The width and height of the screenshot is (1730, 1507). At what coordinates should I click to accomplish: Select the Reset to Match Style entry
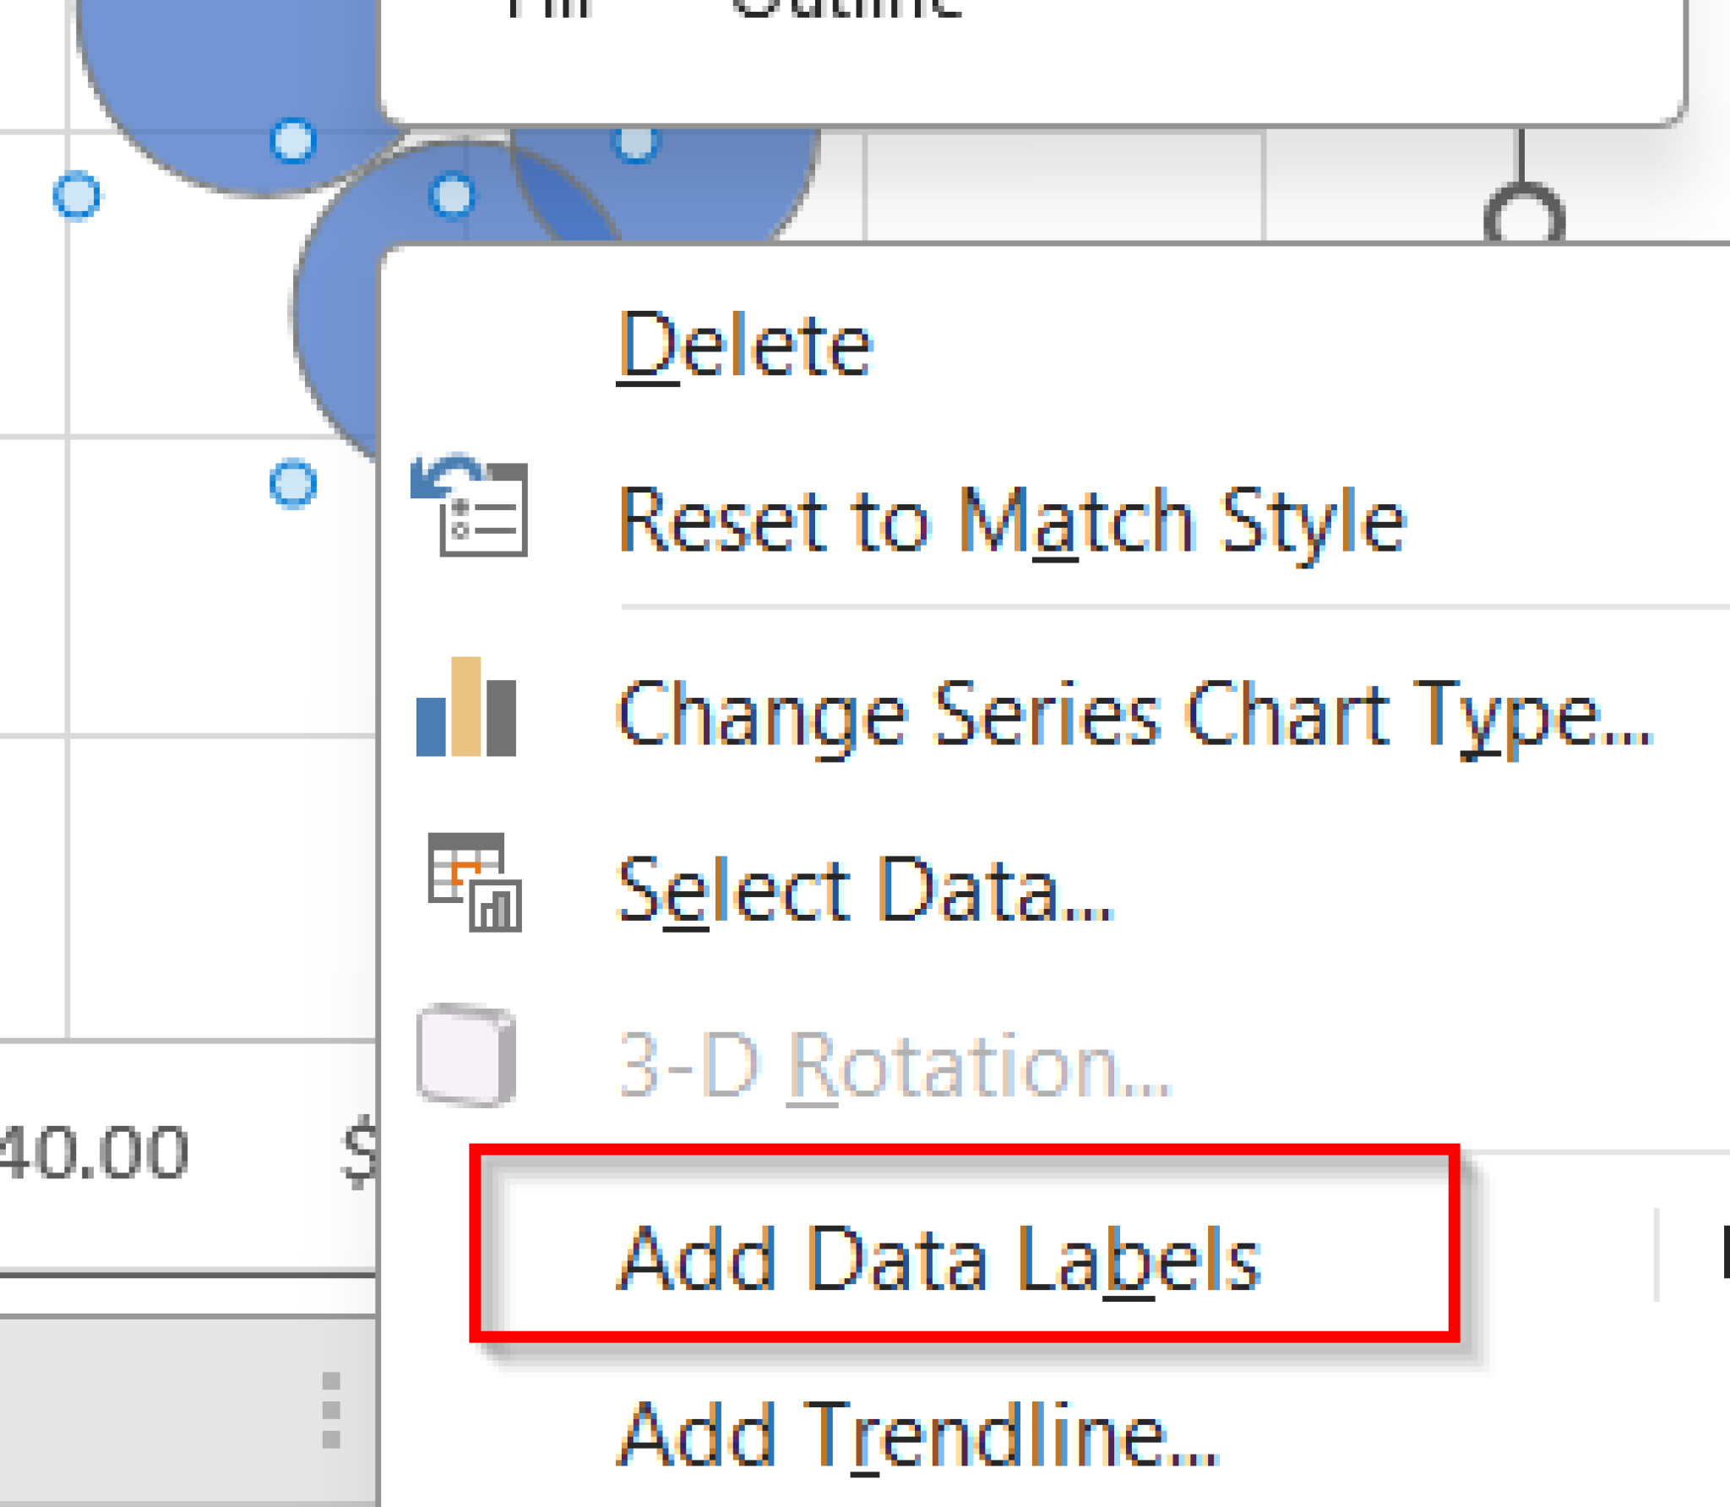coord(1012,522)
